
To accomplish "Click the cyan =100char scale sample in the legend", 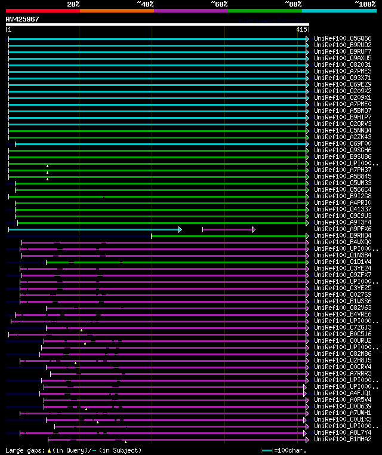I will pyautogui.click(x=267, y=450).
